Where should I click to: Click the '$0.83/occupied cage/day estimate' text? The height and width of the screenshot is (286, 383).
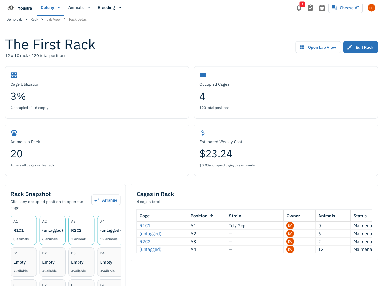(x=227, y=165)
